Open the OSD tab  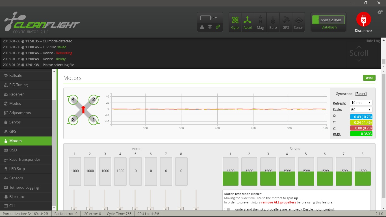click(26, 150)
